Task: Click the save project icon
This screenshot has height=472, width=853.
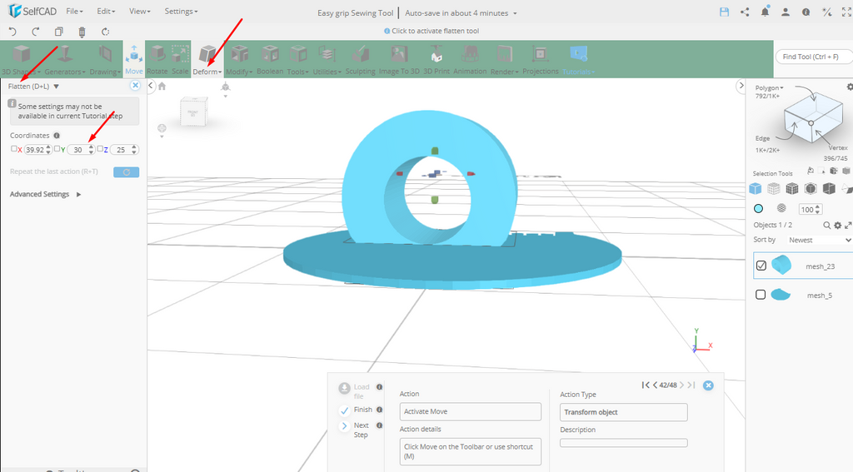Action: point(724,12)
